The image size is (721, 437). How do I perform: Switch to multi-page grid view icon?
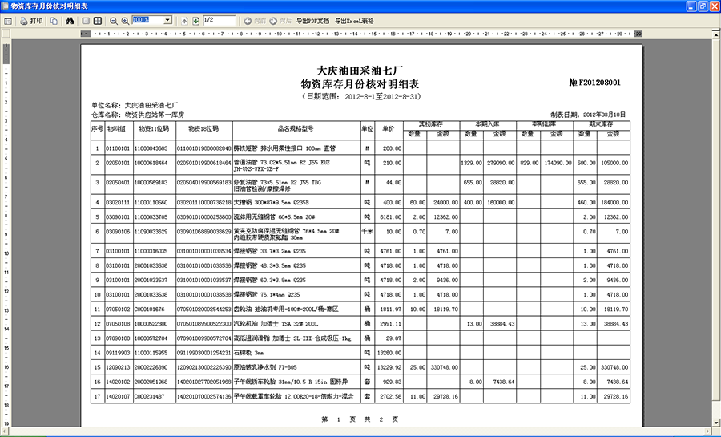coord(98,21)
